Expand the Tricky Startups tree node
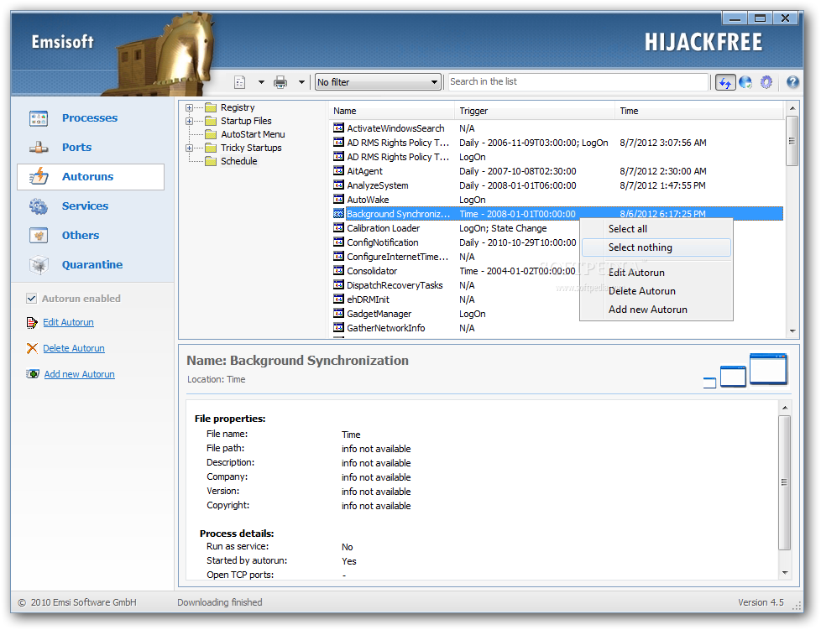Screen dimensions: 821x630 189,148
